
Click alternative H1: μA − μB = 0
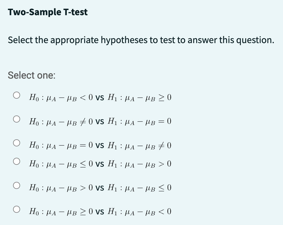[139, 122]
